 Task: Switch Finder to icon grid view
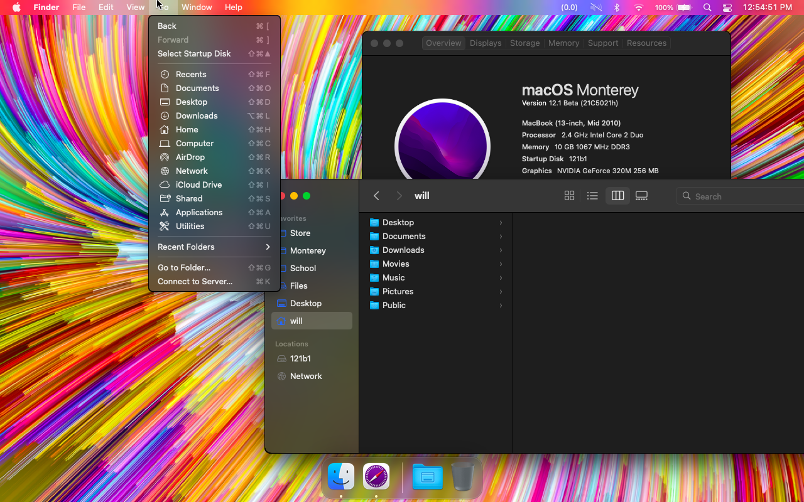click(x=569, y=196)
